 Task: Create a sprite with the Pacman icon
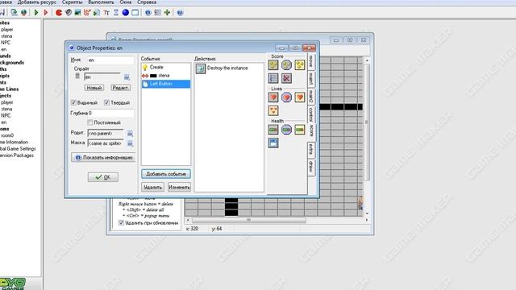point(59,13)
